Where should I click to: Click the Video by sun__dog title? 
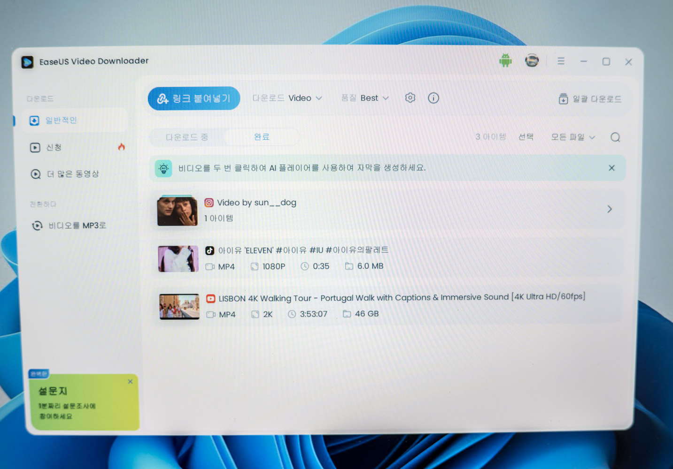click(256, 203)
